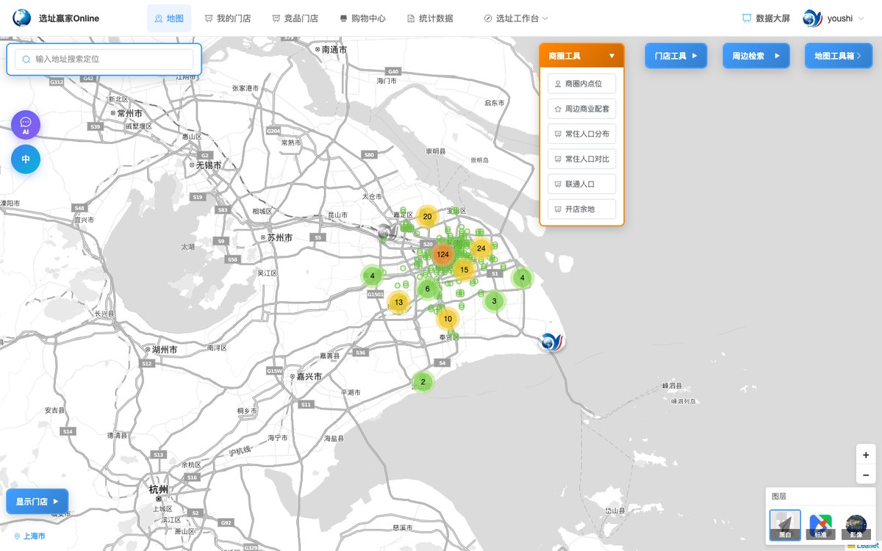The width and height of the screenshot is (882, 551).
Task: Select 联通人口 option
Action: [581, 184]
